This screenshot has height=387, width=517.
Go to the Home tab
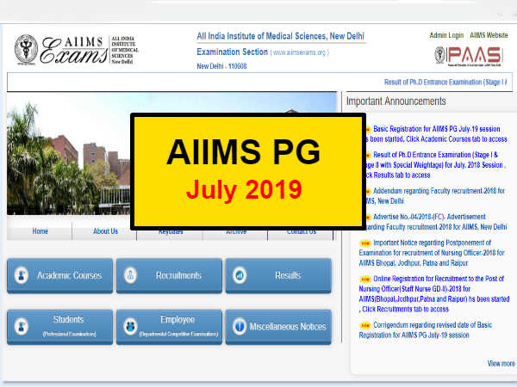[40, 231]
